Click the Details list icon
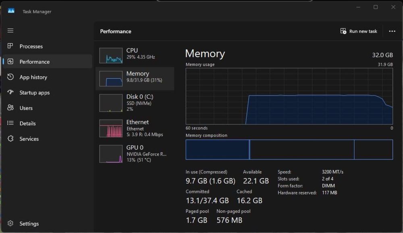 10,123
